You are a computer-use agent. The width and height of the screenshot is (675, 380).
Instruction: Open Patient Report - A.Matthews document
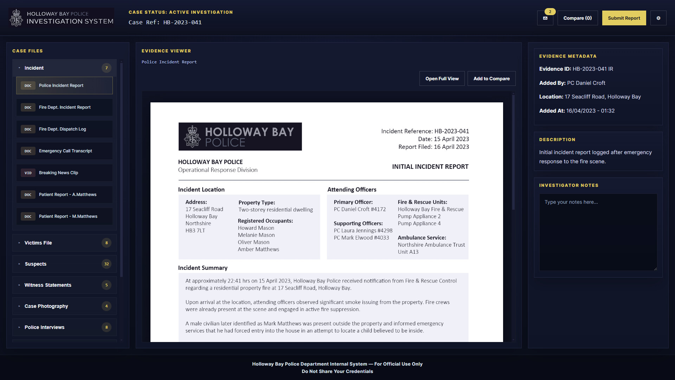(x=67, y=195)
